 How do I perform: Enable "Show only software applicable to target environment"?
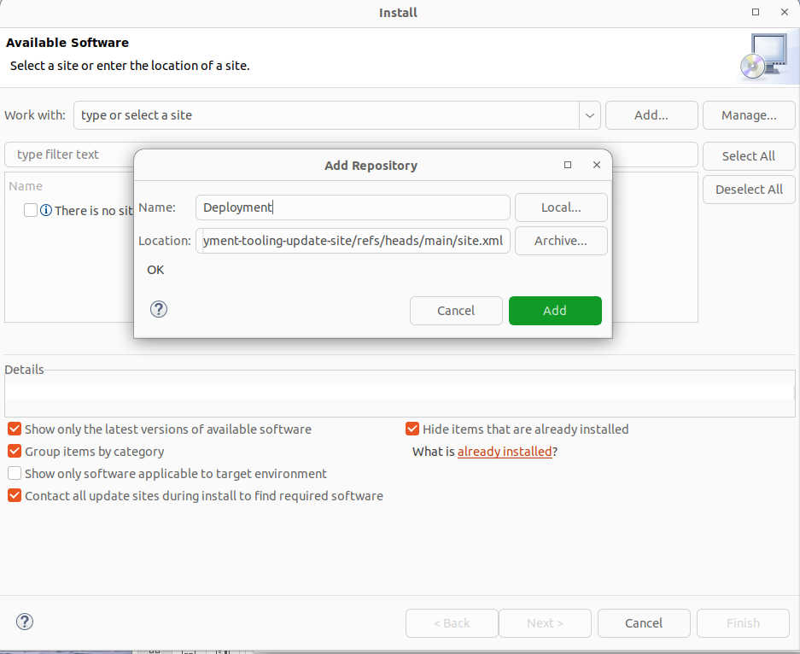click(x=14, y=473)
